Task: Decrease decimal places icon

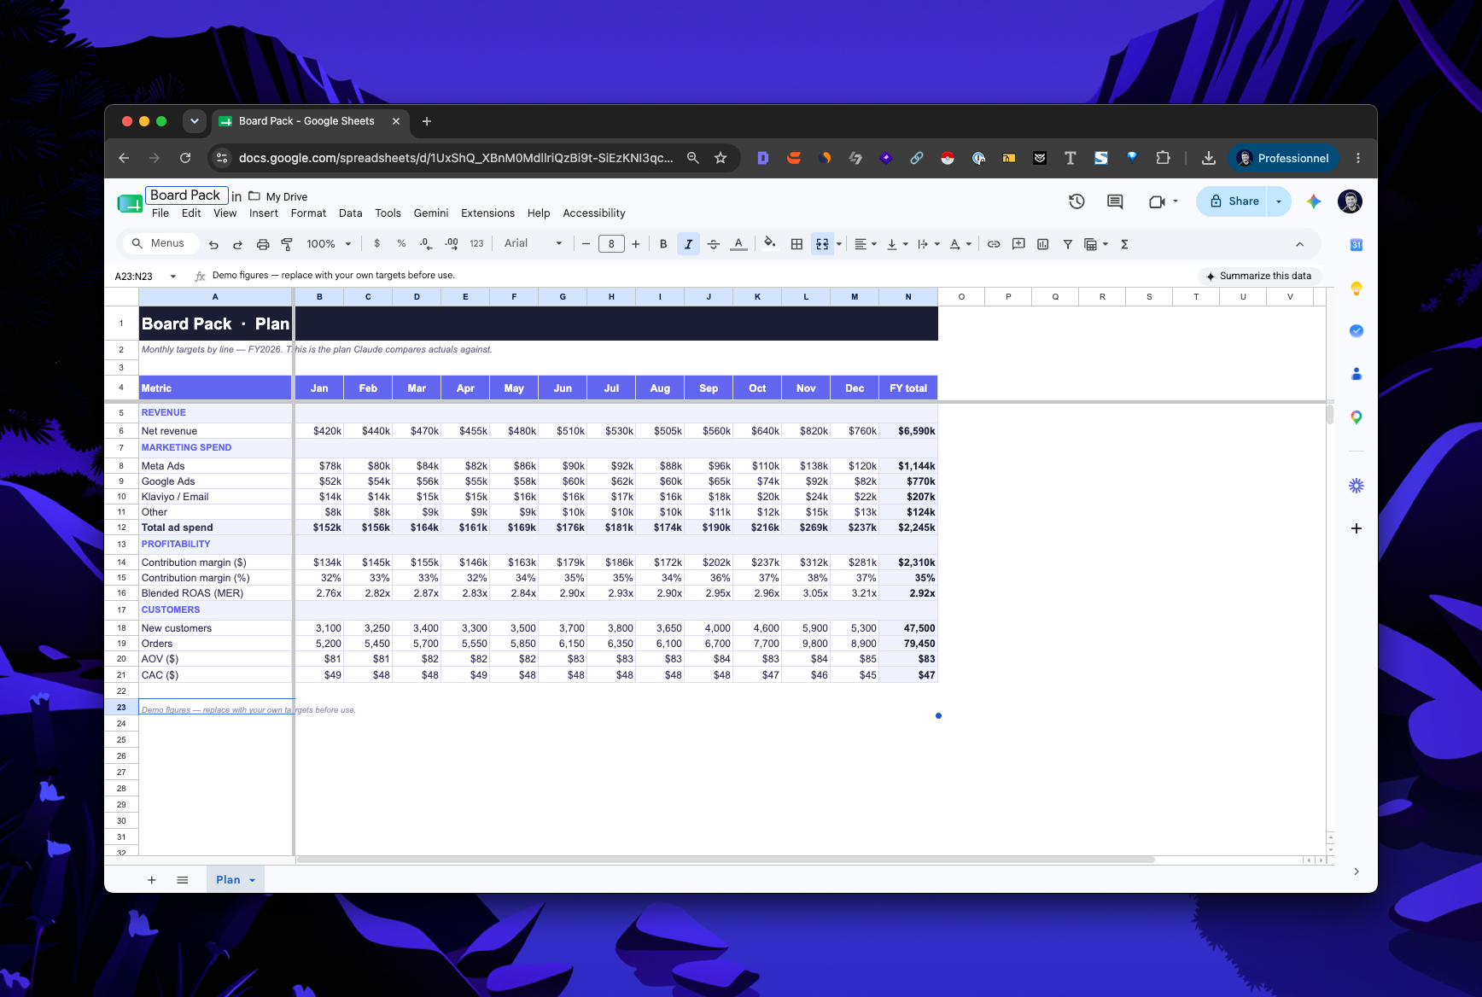Action: [426, 244]
